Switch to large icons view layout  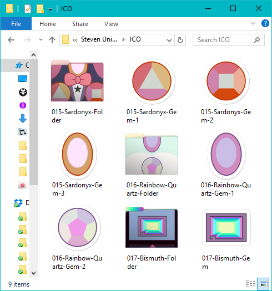click(263, 284)
